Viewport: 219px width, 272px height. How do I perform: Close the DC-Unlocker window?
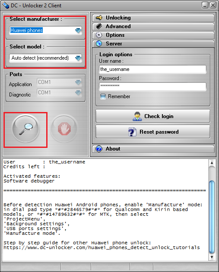(213, 5)
